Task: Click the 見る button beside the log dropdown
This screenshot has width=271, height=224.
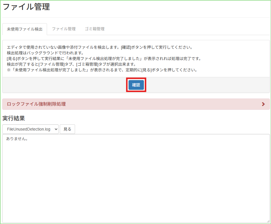Action: [67, 129]
